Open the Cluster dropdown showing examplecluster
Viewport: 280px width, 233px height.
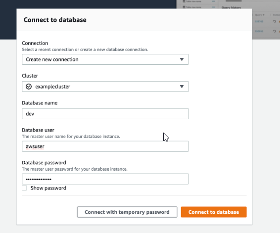pyautogui.click(x=105, y=87)
